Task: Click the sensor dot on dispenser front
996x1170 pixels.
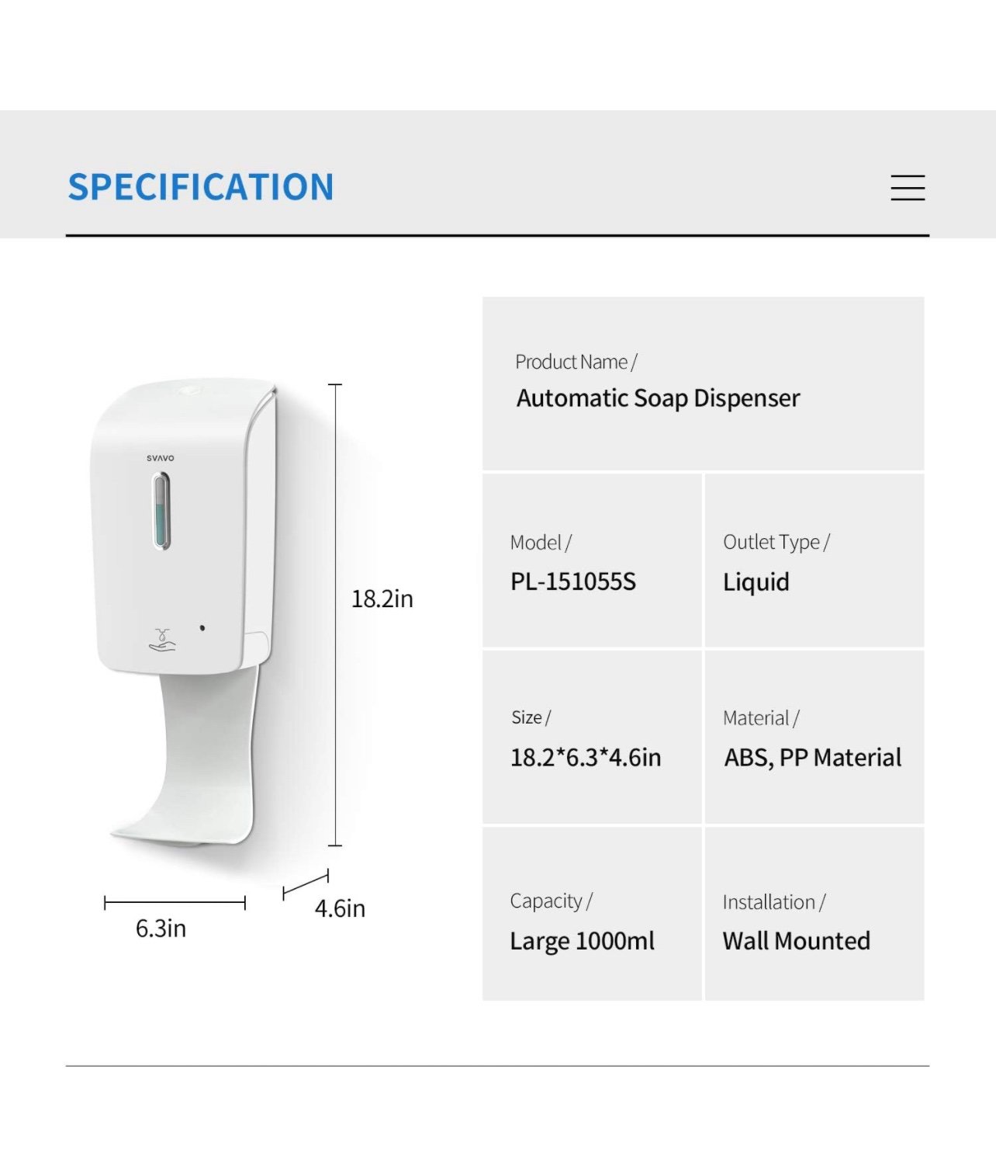Action: [202, 627]
